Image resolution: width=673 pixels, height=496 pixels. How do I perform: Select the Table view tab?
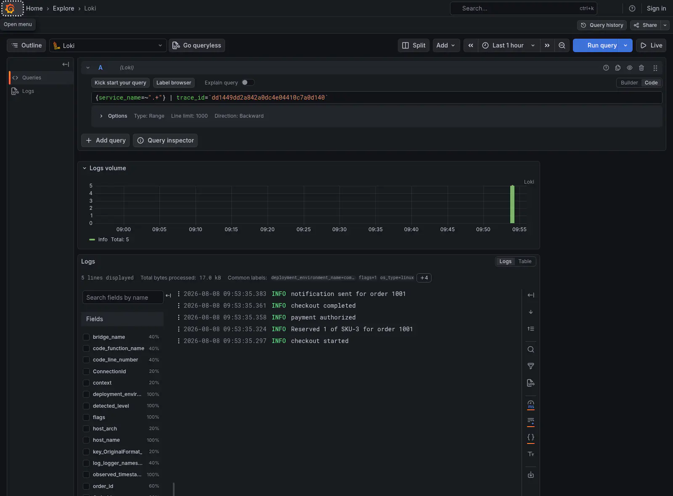tap(525, 261)
